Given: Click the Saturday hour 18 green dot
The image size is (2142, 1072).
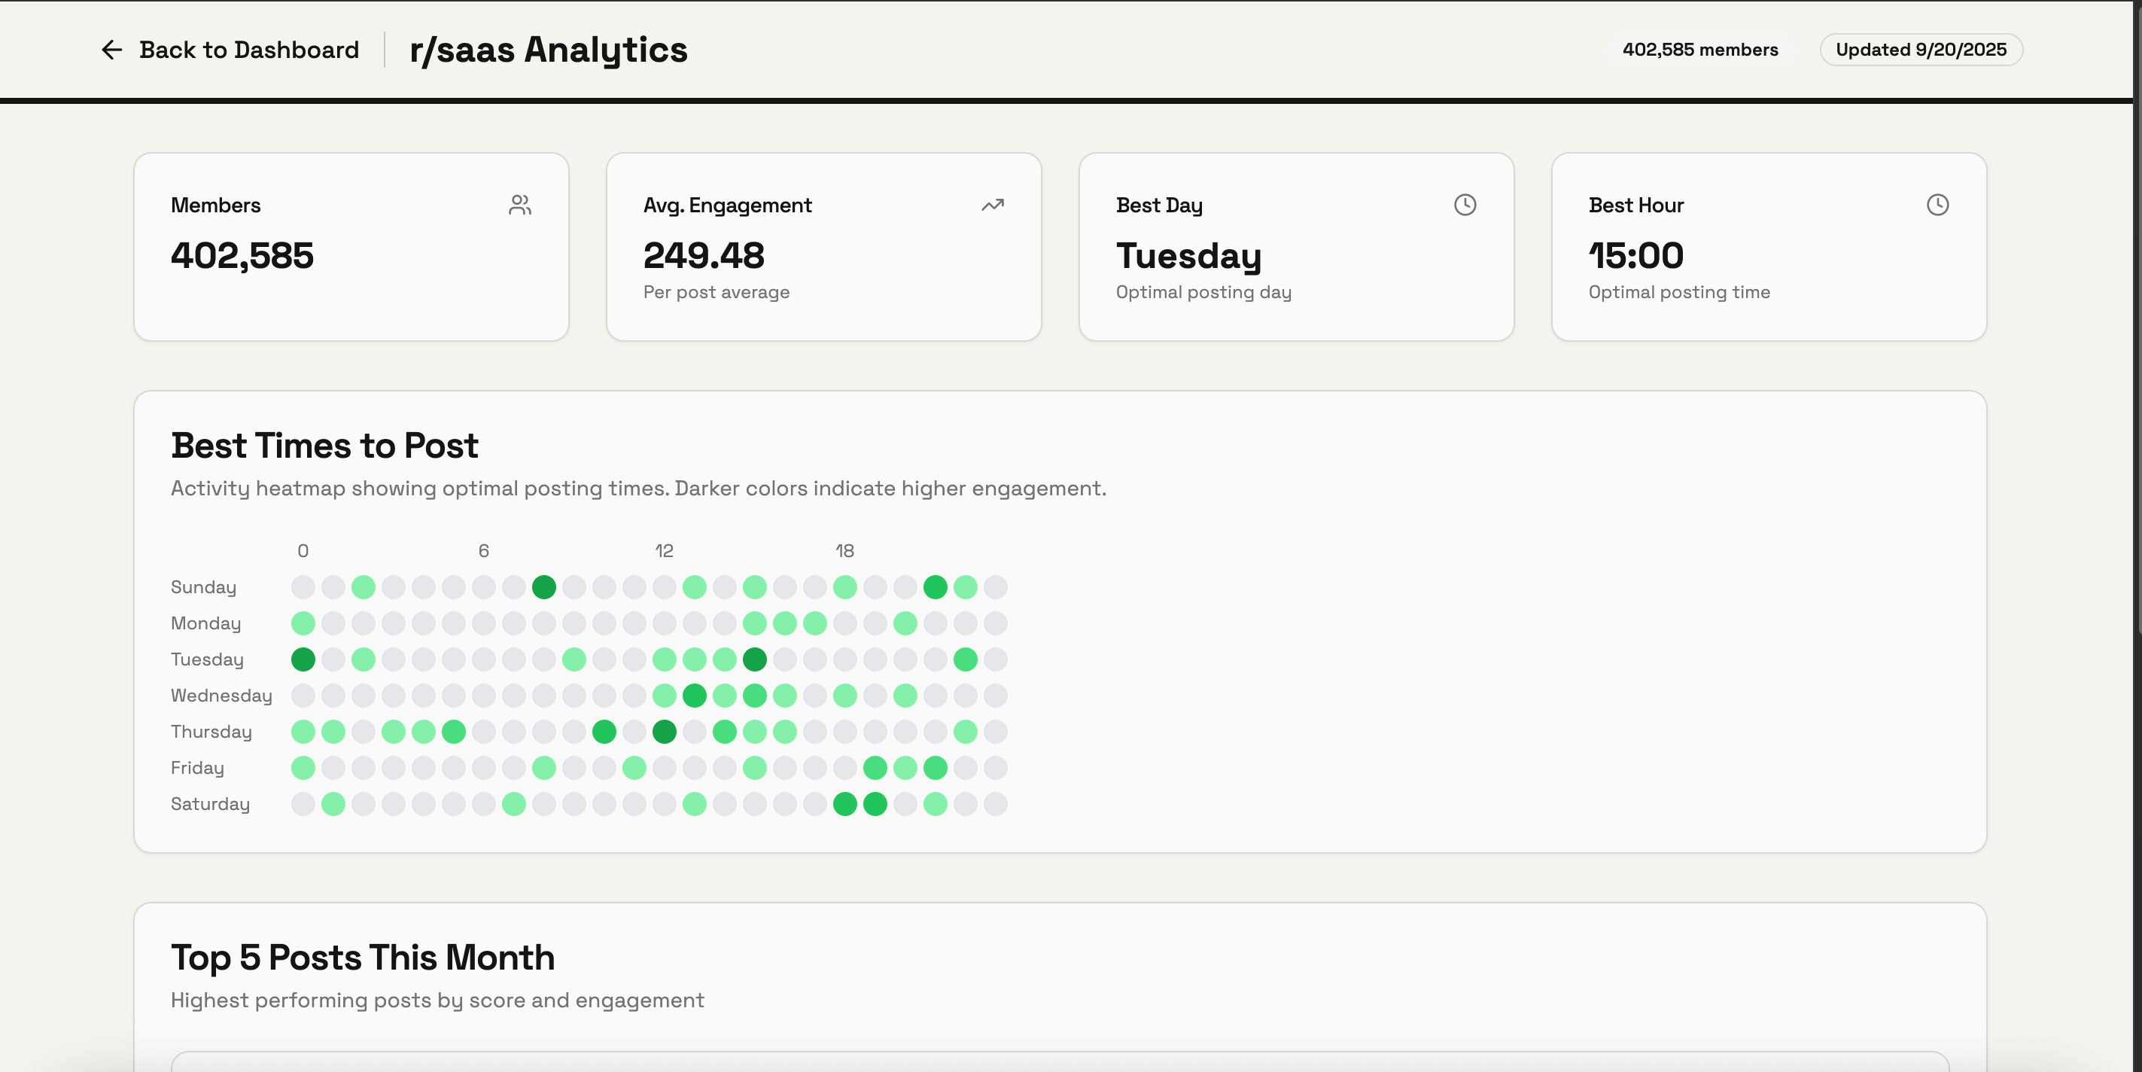Looking at the screenshot, I should tap(844, 804).
